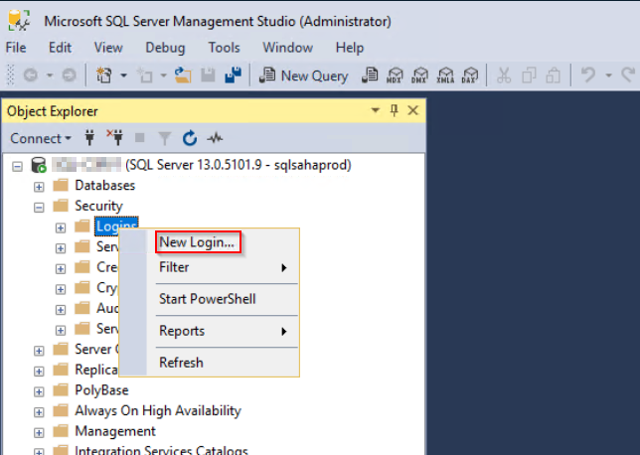
Task: Open the View menu
Action: pyautogui.click(x=108, y=48)
